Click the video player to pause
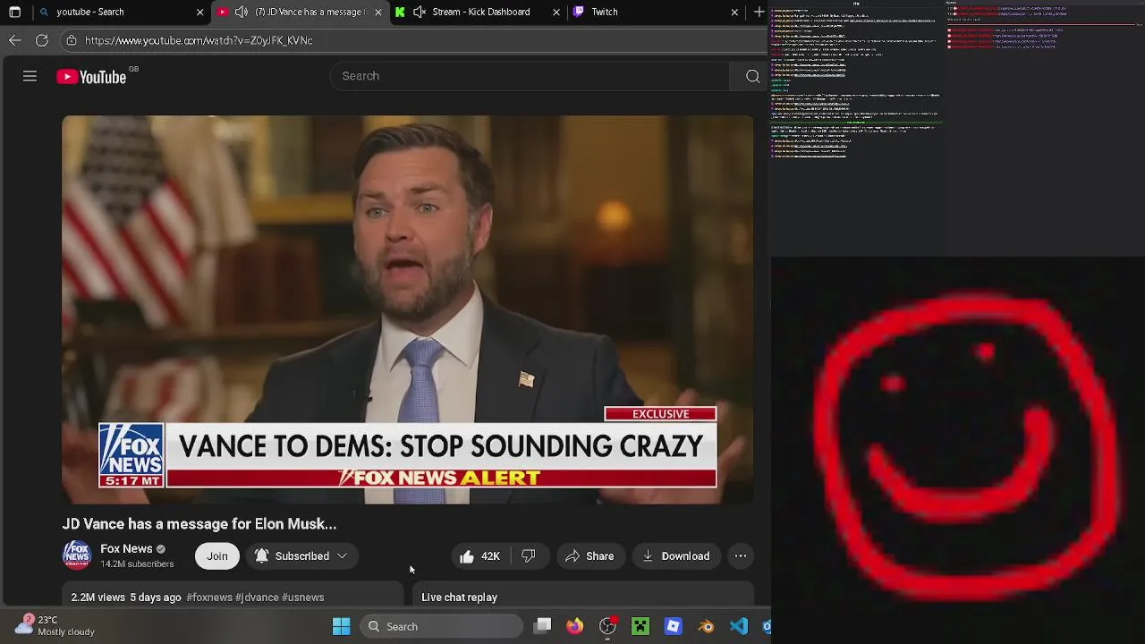 click(x=408, y=309)
